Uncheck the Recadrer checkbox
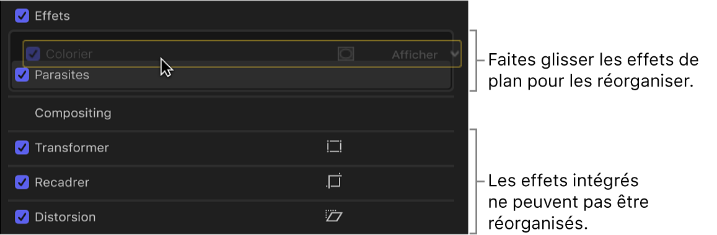The image size is (717, 235). pos(22,182)
